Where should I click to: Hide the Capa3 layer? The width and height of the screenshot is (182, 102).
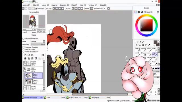[26, 80]
